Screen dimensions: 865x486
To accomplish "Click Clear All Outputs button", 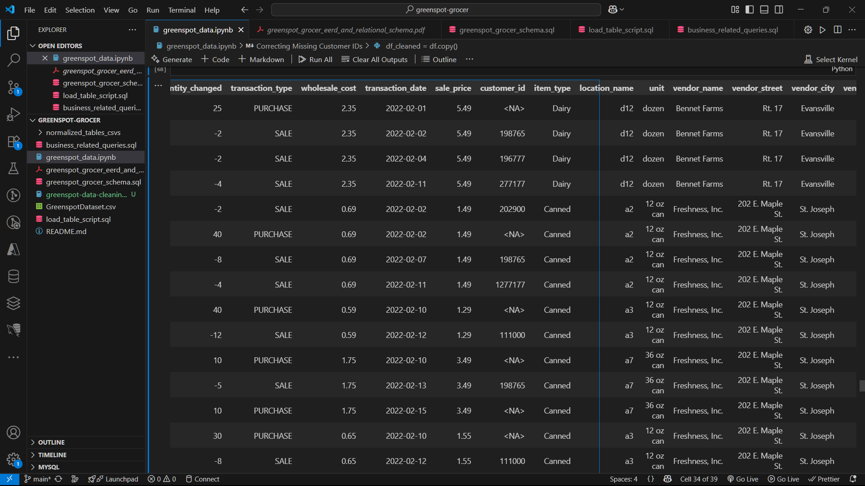I will [374, 59].
